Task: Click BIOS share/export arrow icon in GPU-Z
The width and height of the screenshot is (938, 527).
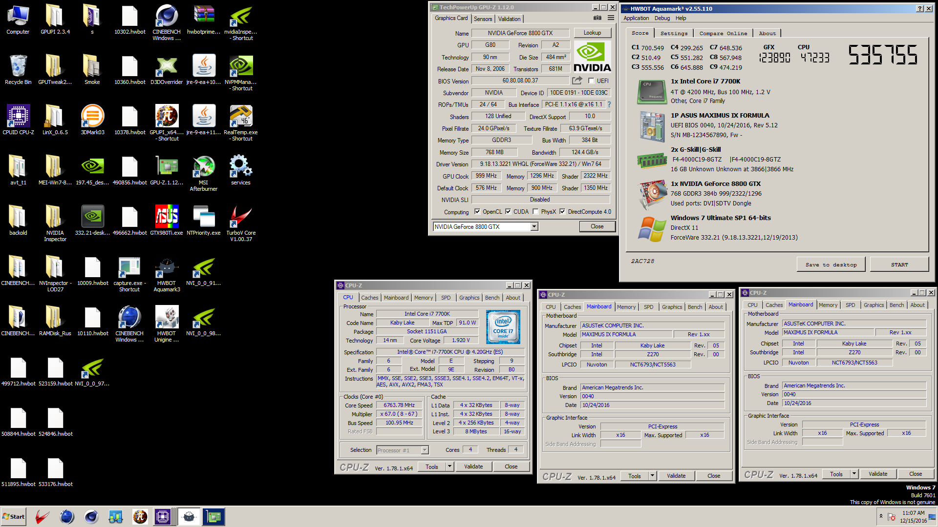Action: click(577, 81)
